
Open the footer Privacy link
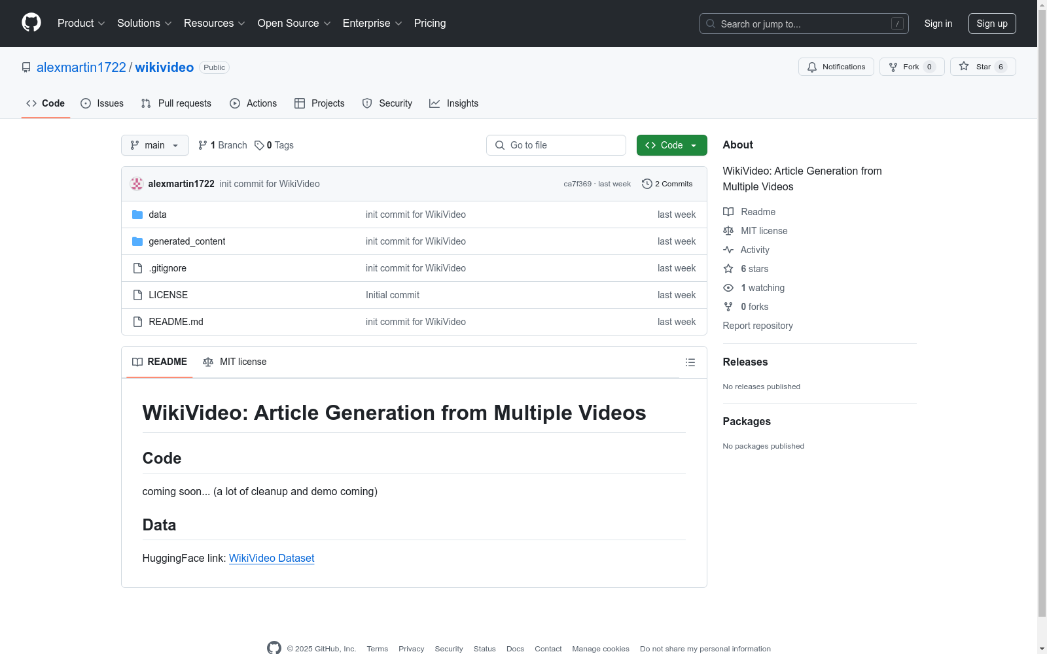coord(411,649)
